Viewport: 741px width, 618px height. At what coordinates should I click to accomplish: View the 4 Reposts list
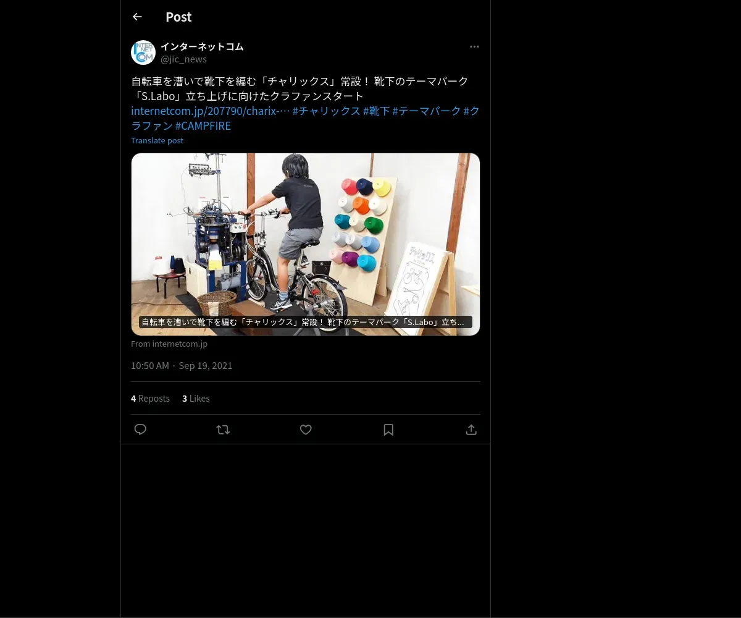point(150,399)
